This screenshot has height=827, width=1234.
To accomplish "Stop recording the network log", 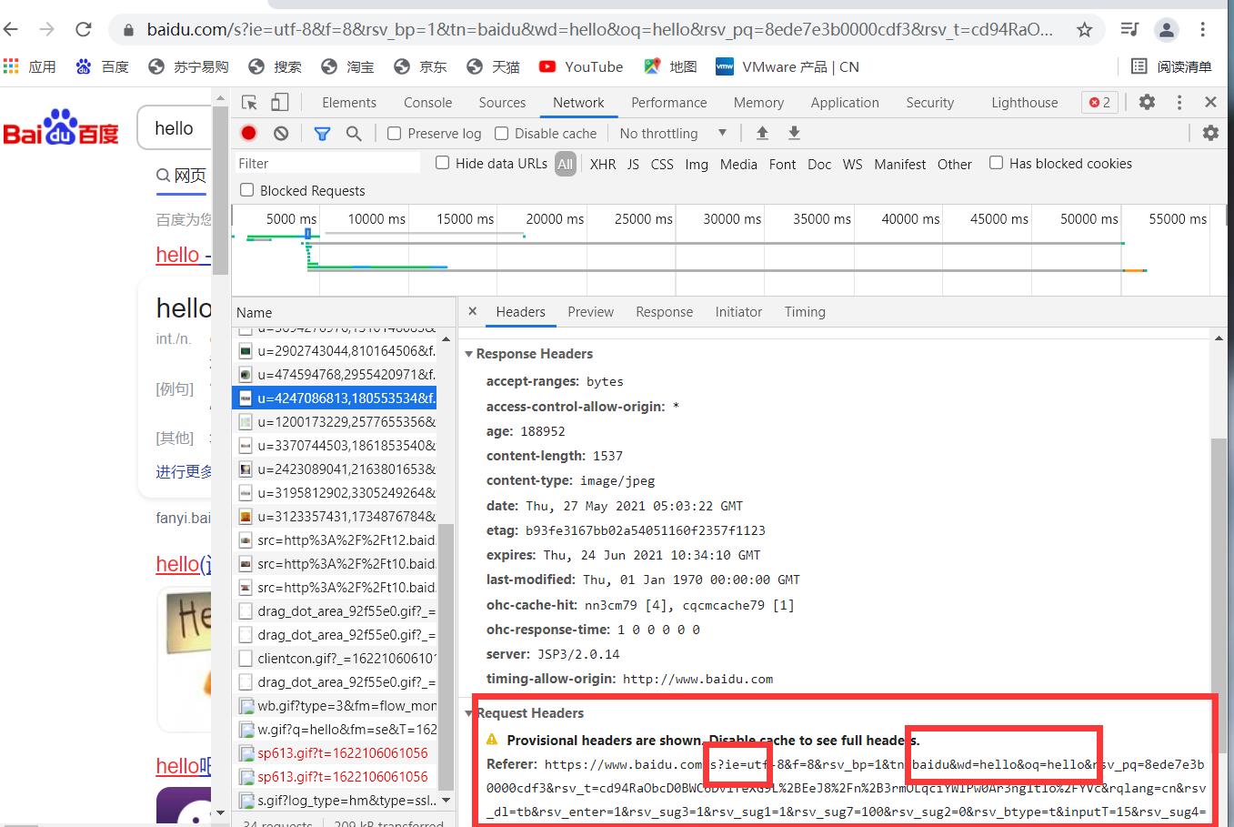I will (x=248, y=133).
